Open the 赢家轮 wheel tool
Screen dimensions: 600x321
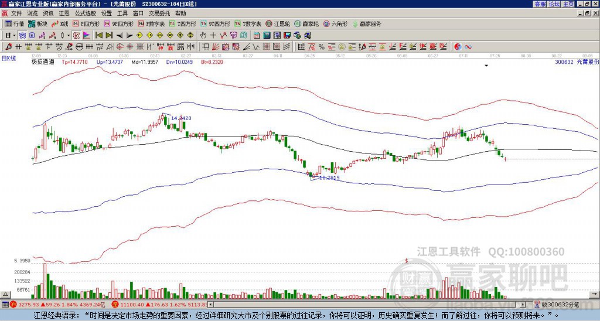306,23
